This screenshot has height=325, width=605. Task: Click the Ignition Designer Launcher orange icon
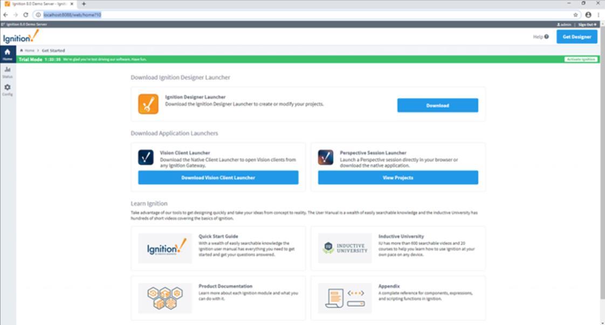pos(148,104)
